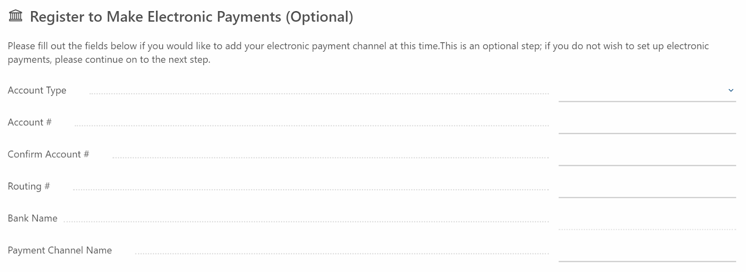This screenshot has height=272, width=746.
Task: Open the Account Type dropdown chevron
Action: (x=731, y=90)
